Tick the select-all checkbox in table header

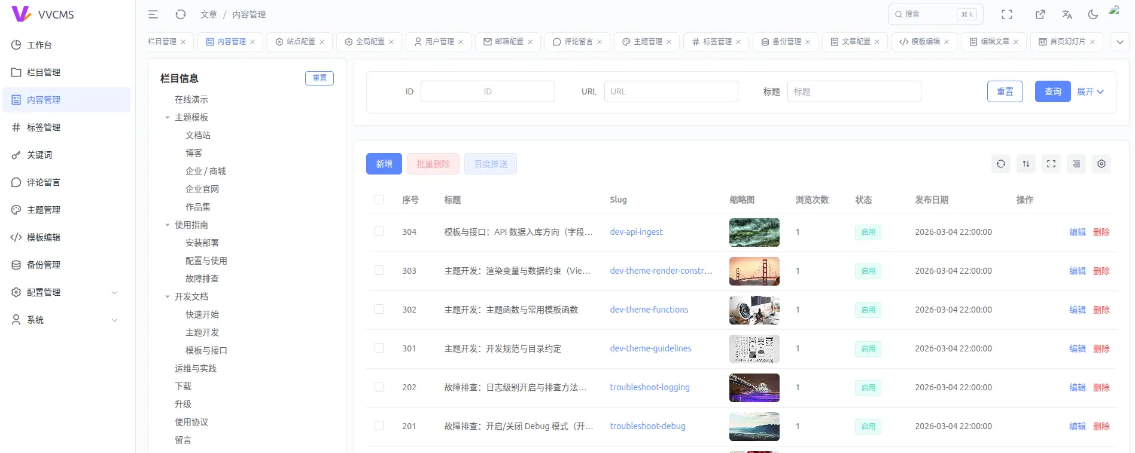click(379, 200)
